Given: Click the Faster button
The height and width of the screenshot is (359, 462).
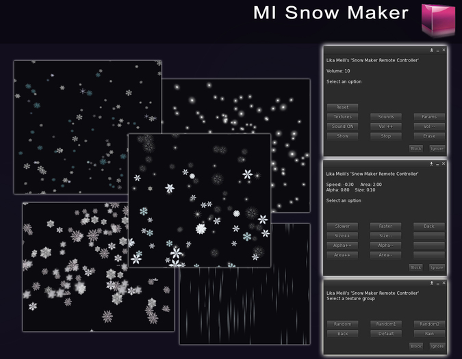Looking at the screenshot, I should (386, 226).
